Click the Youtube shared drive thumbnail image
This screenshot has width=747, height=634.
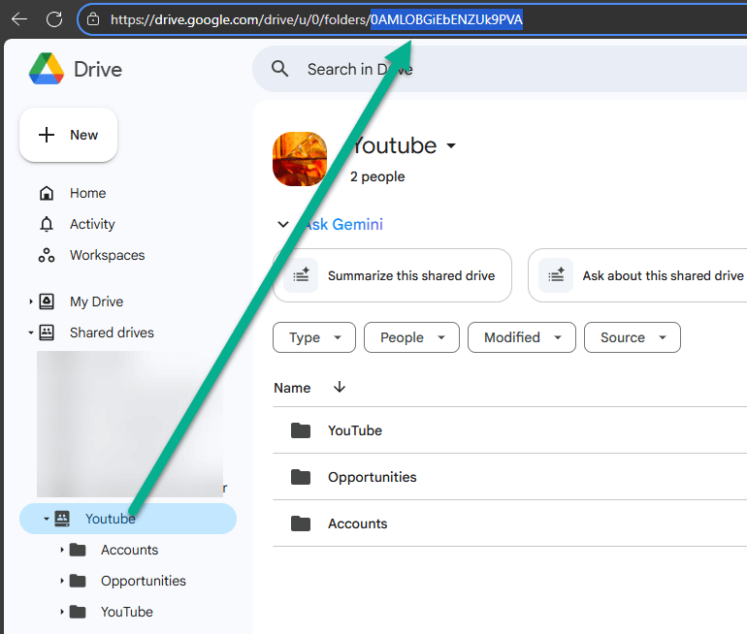[x=300, y=159]
